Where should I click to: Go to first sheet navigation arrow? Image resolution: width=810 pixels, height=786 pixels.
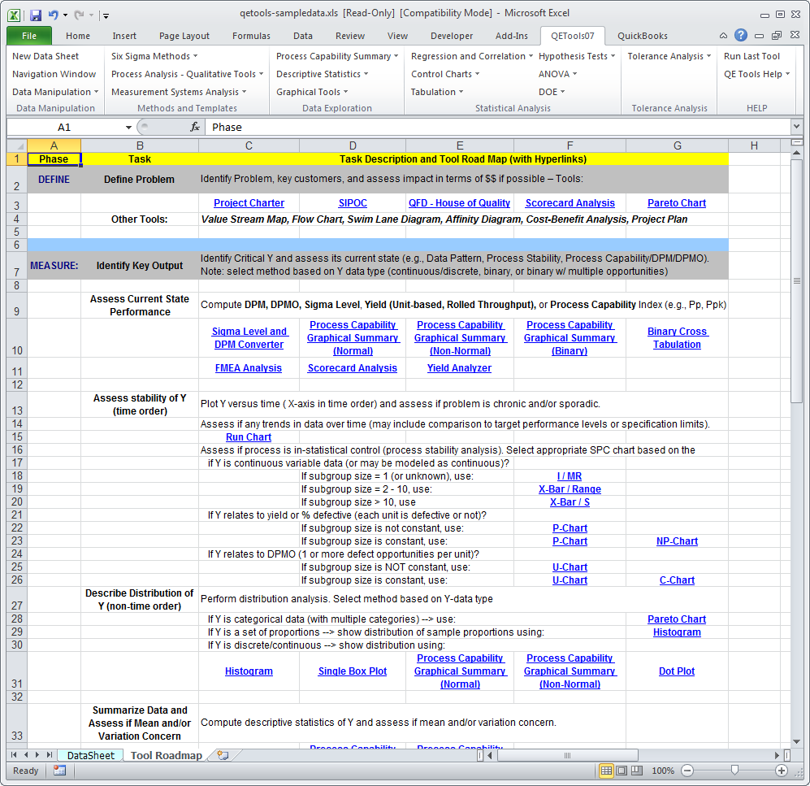pyautogui.click(x=14, y=755)
